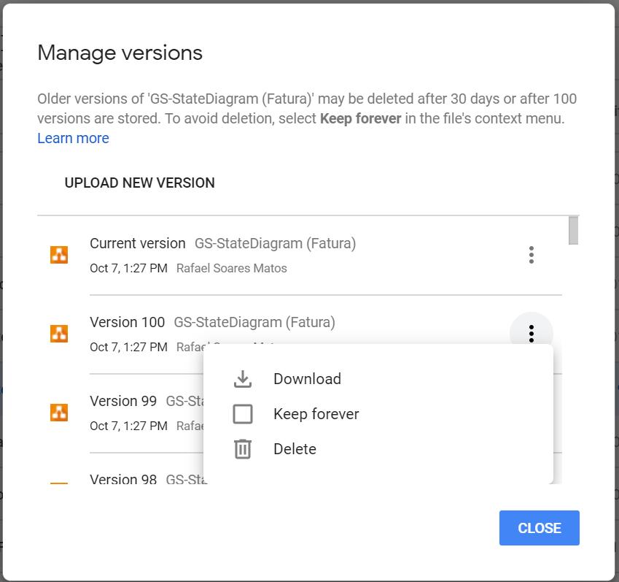Screen dimensions: 619x582
Task: Click the Version 99 file icon
Action: point(59,412)
